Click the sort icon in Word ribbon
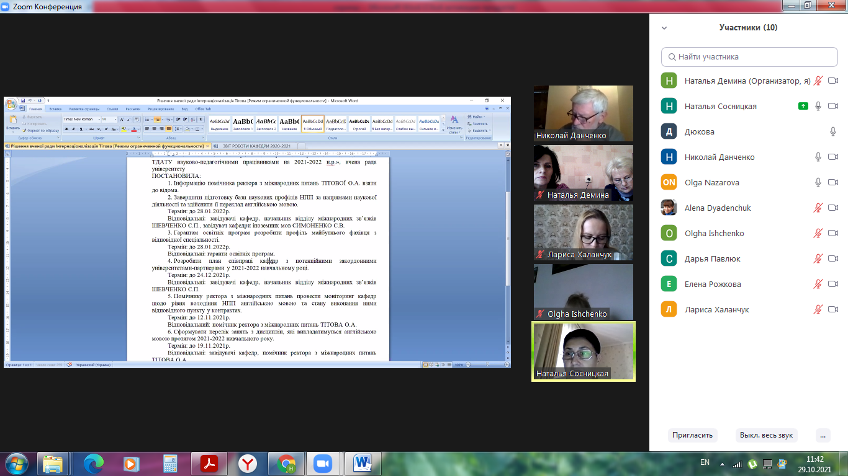This screenshot has height=476, width=848. (x=193, y=119)
